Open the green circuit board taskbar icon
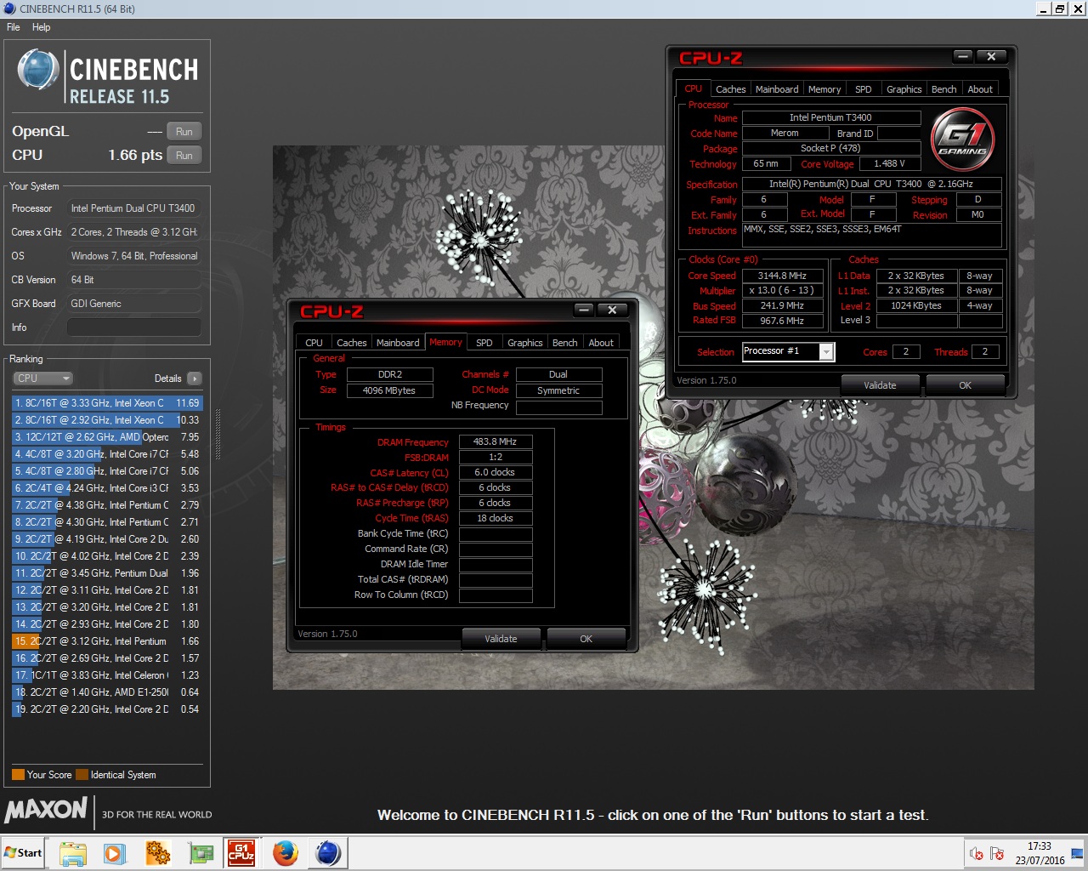 pos(201,852)
